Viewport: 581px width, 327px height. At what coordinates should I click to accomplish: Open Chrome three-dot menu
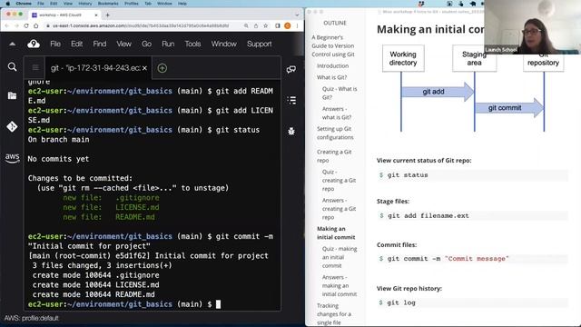(297, 25)
